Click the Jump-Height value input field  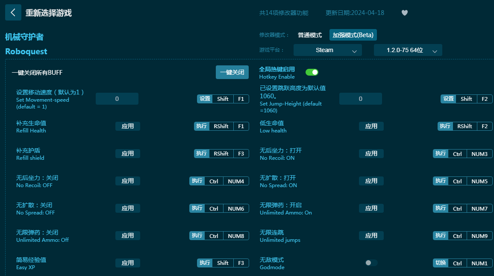[360, 99]
